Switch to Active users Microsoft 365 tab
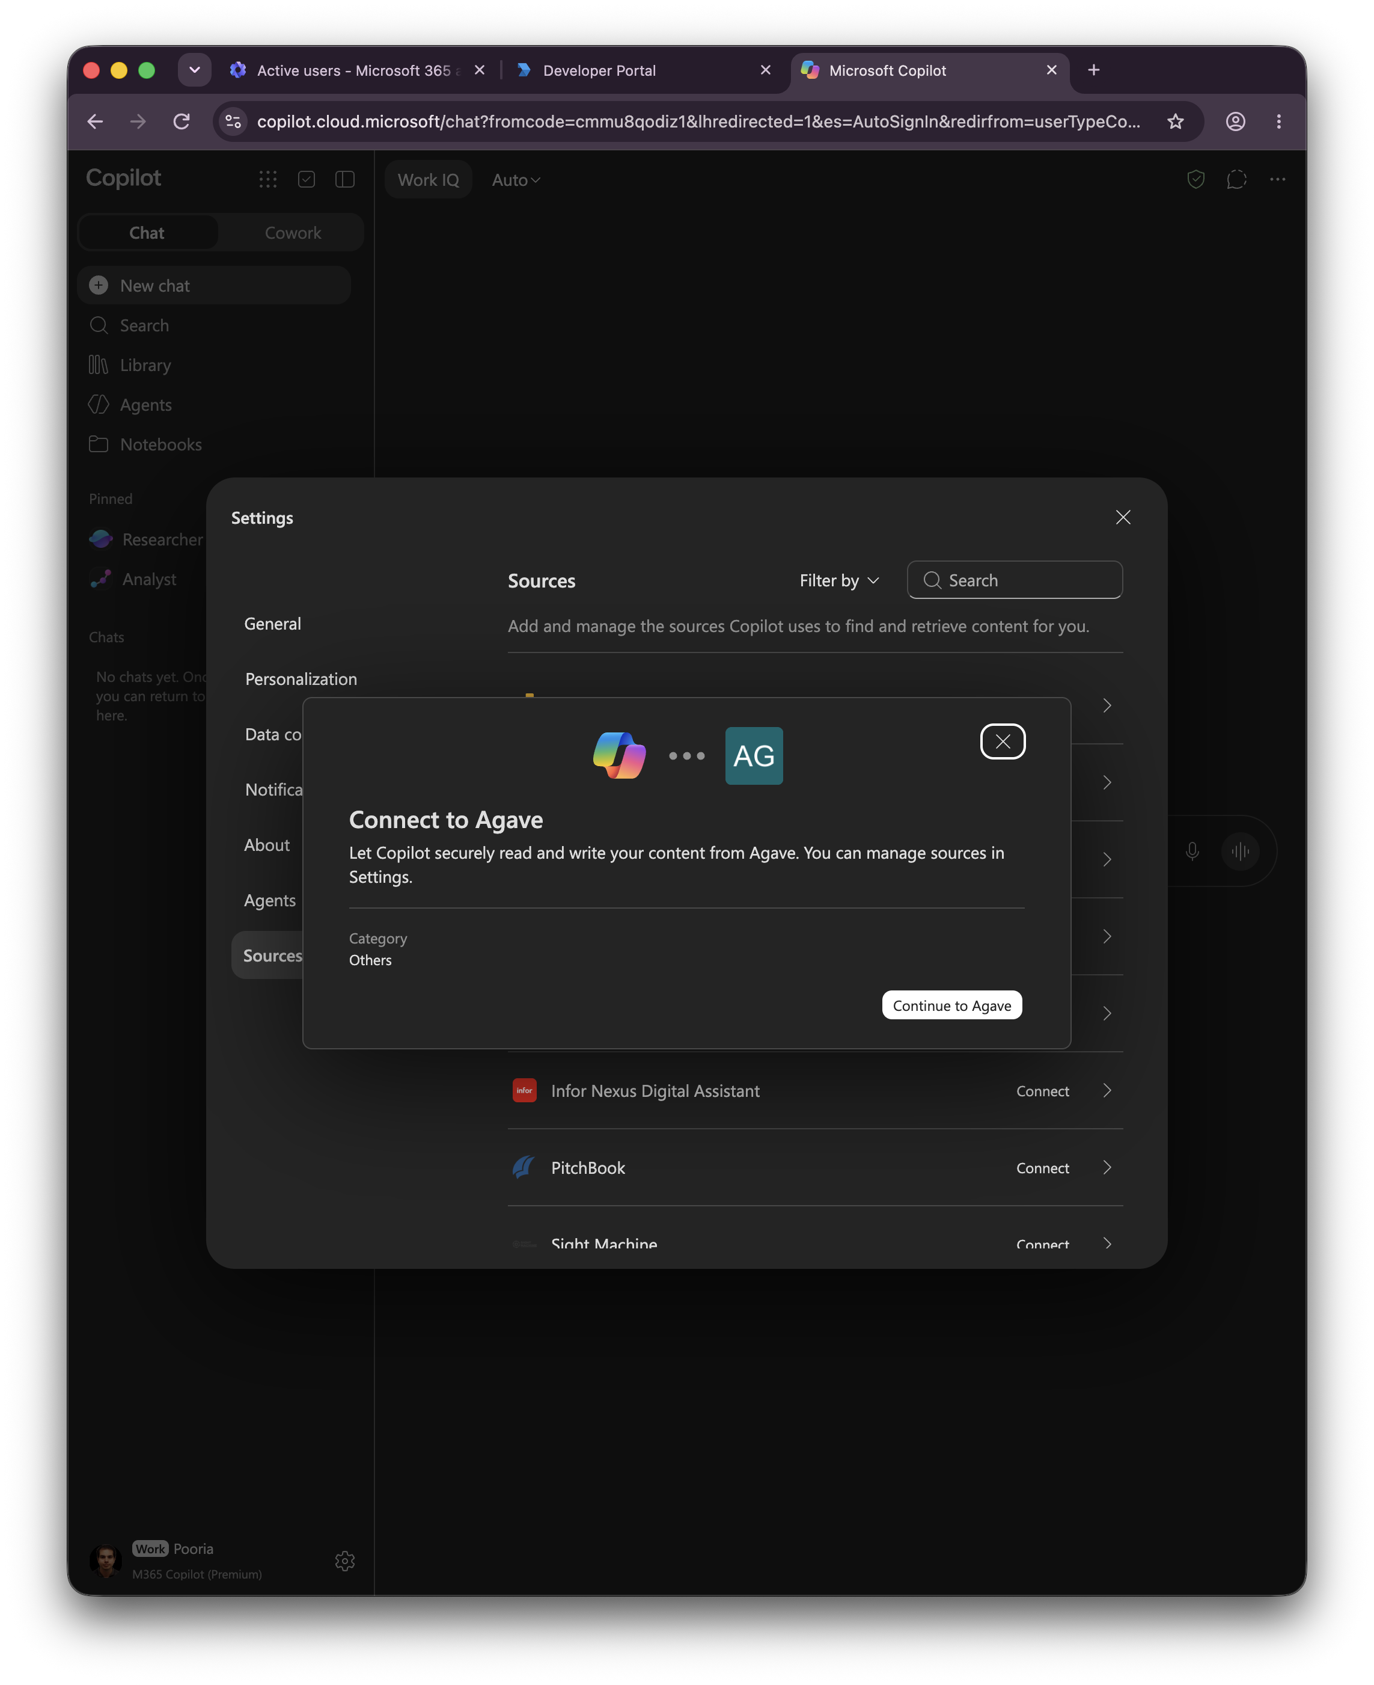1374x1685 pixels. 358,70
